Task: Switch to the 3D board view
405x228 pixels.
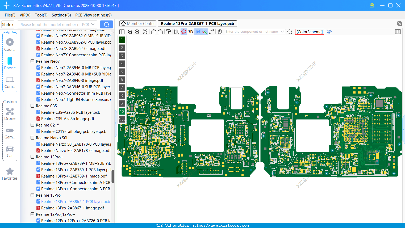Action: [190, 32]
